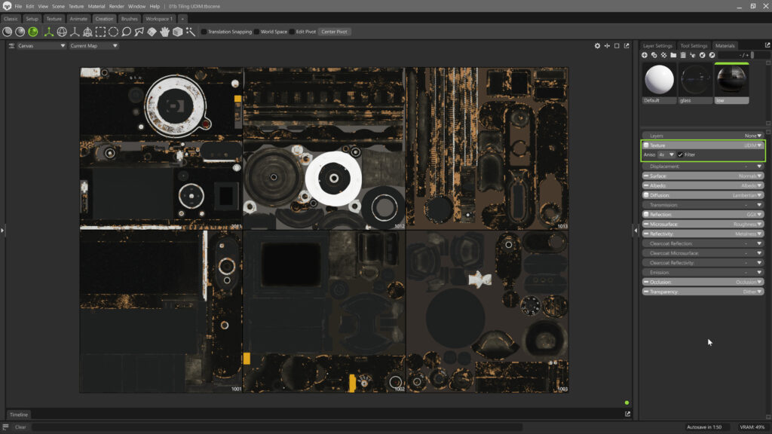Select the magic wand tool
Image resolution: width=772 pixels, height=434 pixels.
(191, 32)
